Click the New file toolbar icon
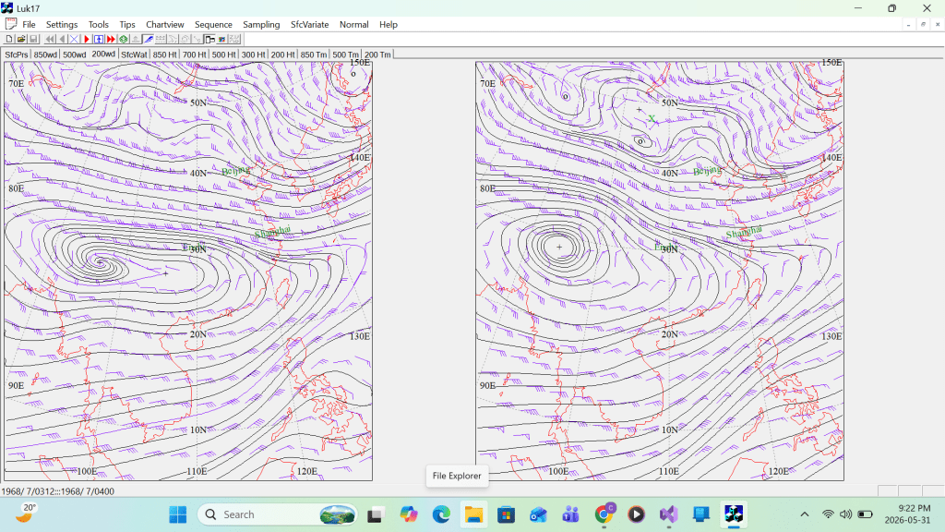The height and width of the screenshot is (532, 945). (9, 39)
